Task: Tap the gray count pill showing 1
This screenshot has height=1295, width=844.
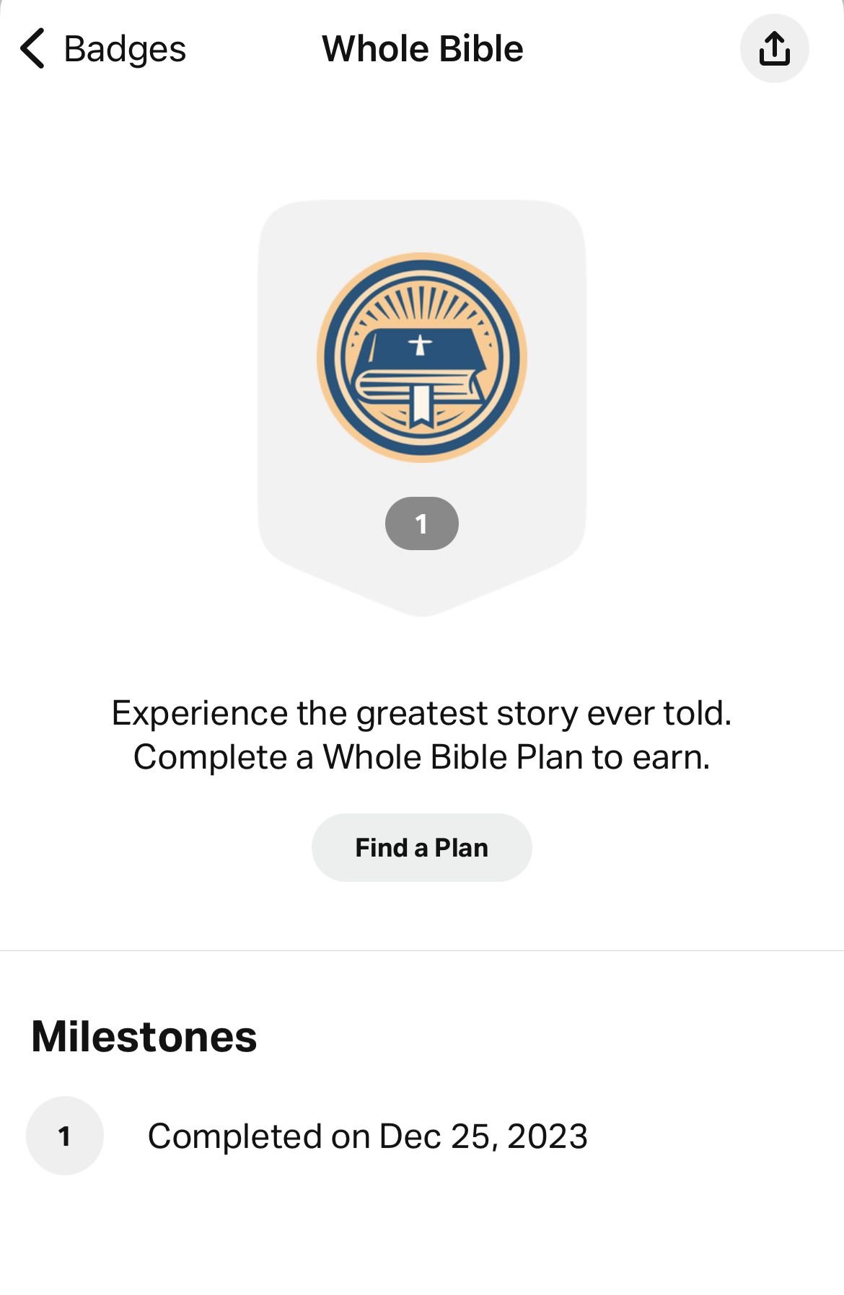Action: pyautogui.click(x=422, y=523)
